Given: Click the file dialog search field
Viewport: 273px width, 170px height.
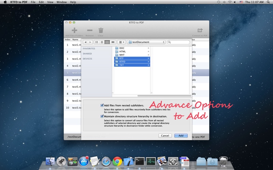Looking at the screenshot, I should pyautogui.click(x=178, y=42).
